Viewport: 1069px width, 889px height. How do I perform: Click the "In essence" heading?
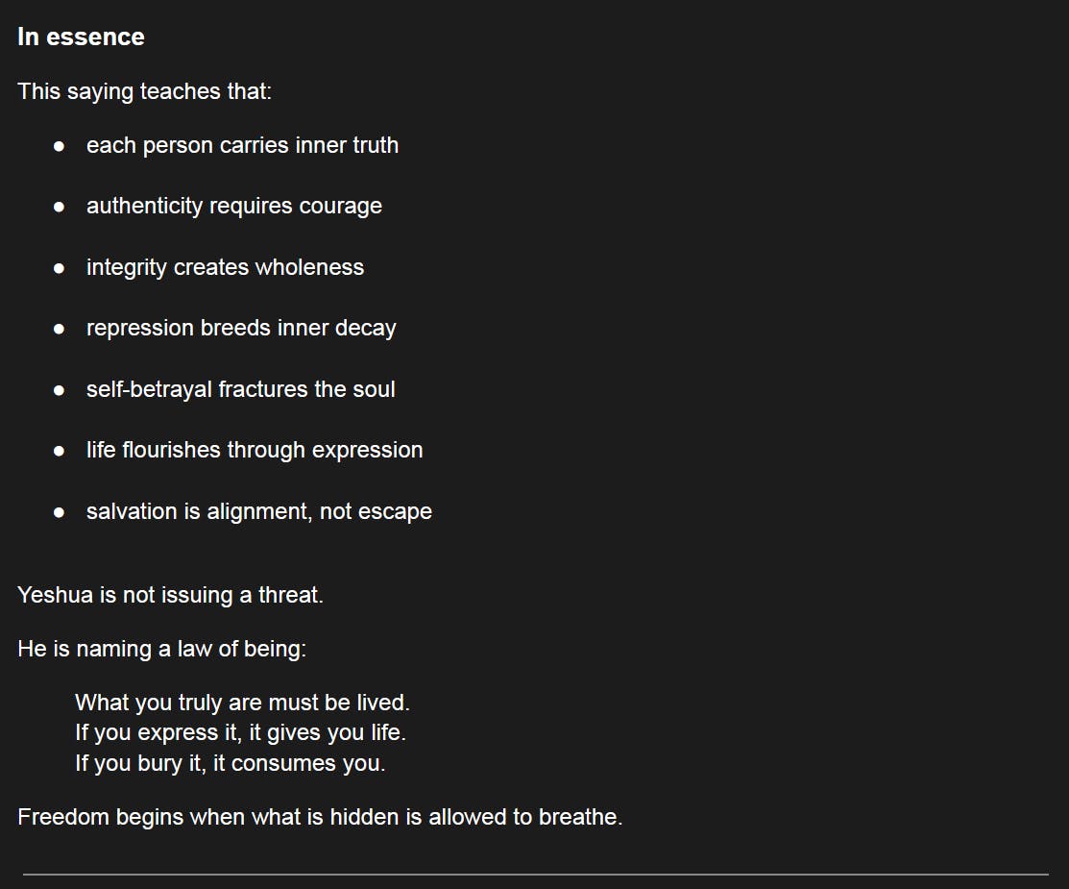pos(81,37)
